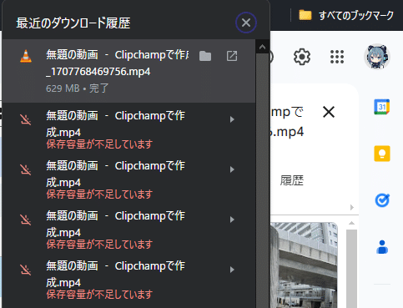Click the video thumbnail of overpass
Image resolution: width=403 pixels, height=308 pixels.
coord(304,265)
